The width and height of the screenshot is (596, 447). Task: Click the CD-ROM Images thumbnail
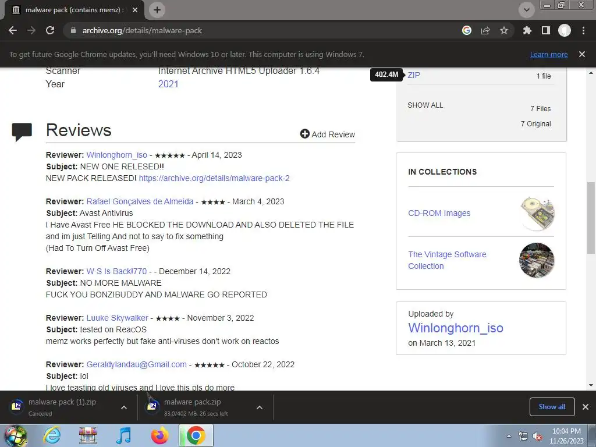pyautogui.click(x=537, y=214)
